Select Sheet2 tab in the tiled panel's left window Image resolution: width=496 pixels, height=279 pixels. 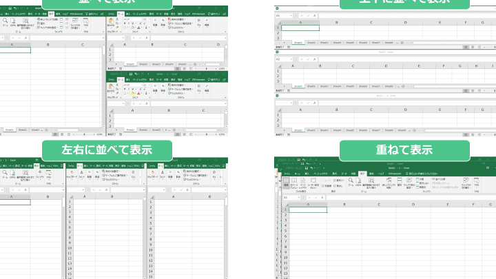coord(23,130)
